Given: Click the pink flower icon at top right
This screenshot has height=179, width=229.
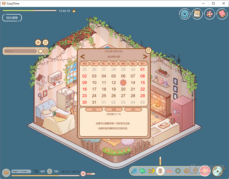Looking at the screenshot, I should pyautogui.click(x=209, y=14).
